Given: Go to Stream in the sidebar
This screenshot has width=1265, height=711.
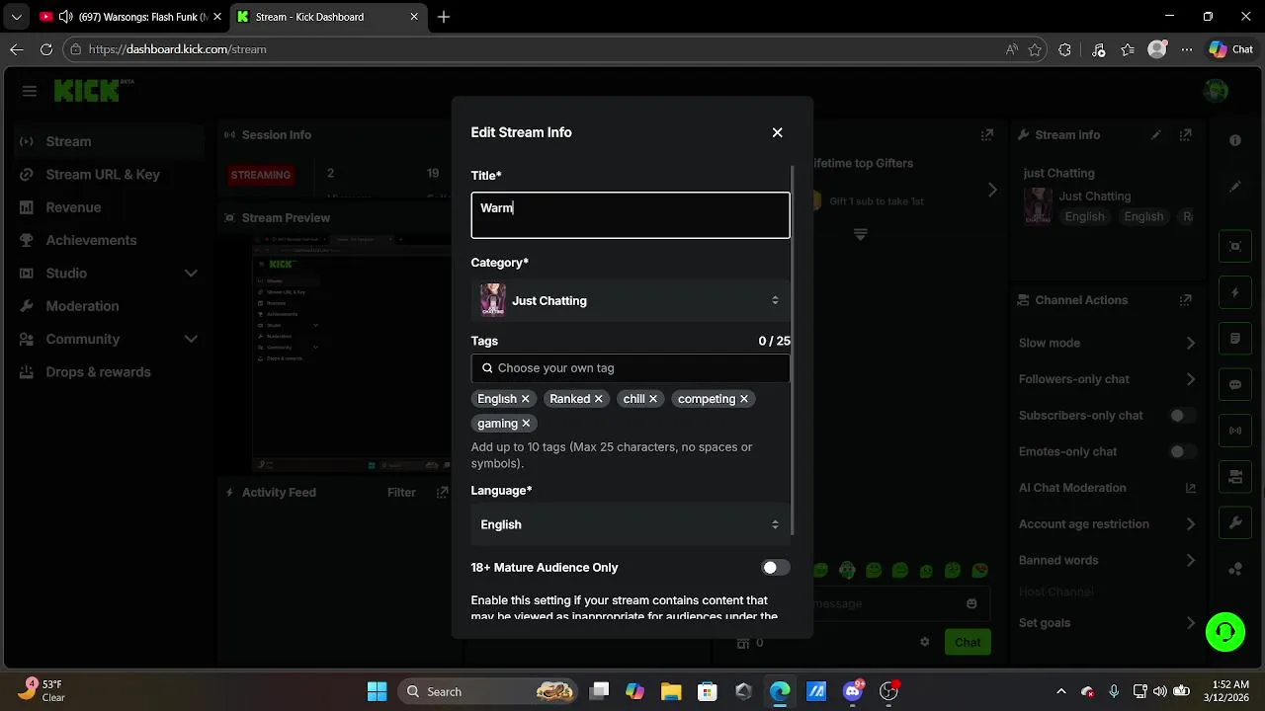Looking at the screenshot, I should (111, 141).
